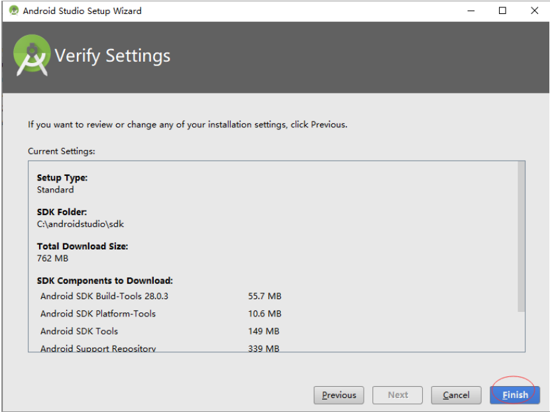
Task: Select the 'Setup Type:' label
Action: tap(62, 178)
